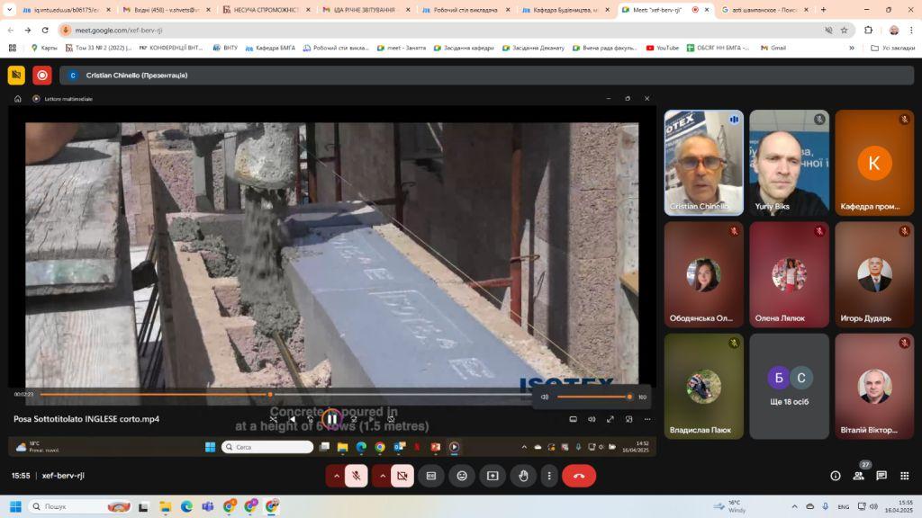Adjust the media player volume slider

click(593, 397)
